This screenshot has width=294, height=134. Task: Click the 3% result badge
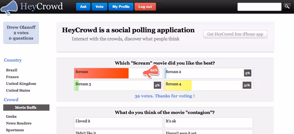tap(248, 73)
